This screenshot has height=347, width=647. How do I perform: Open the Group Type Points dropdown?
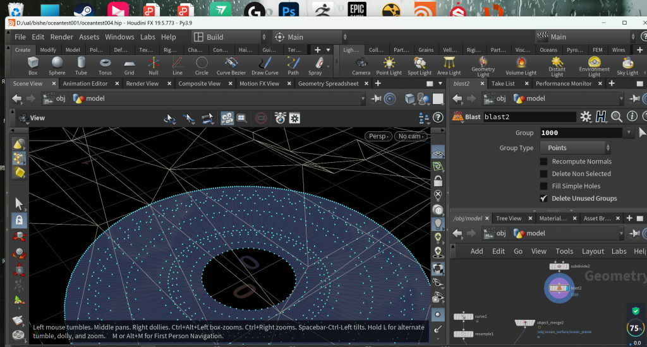pyautogui.click(x=575, y=148)
